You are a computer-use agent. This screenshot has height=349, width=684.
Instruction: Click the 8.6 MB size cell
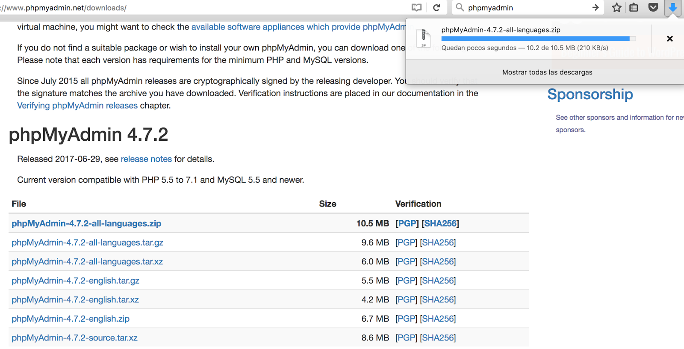click(x=375, y=337)
